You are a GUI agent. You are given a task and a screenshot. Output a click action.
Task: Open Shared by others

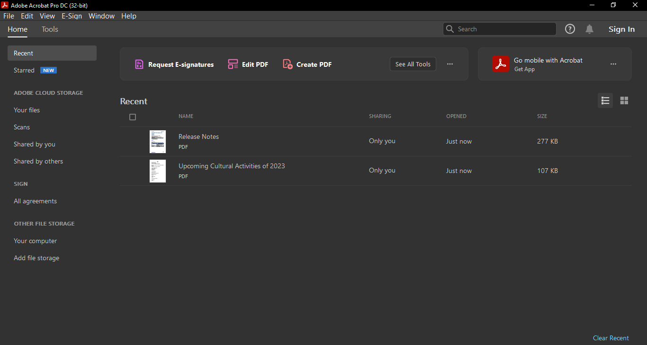coord(38,161)
